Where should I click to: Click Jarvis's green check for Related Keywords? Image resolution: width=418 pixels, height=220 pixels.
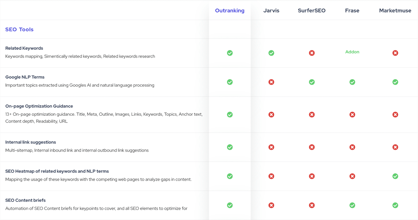point(271,53)
